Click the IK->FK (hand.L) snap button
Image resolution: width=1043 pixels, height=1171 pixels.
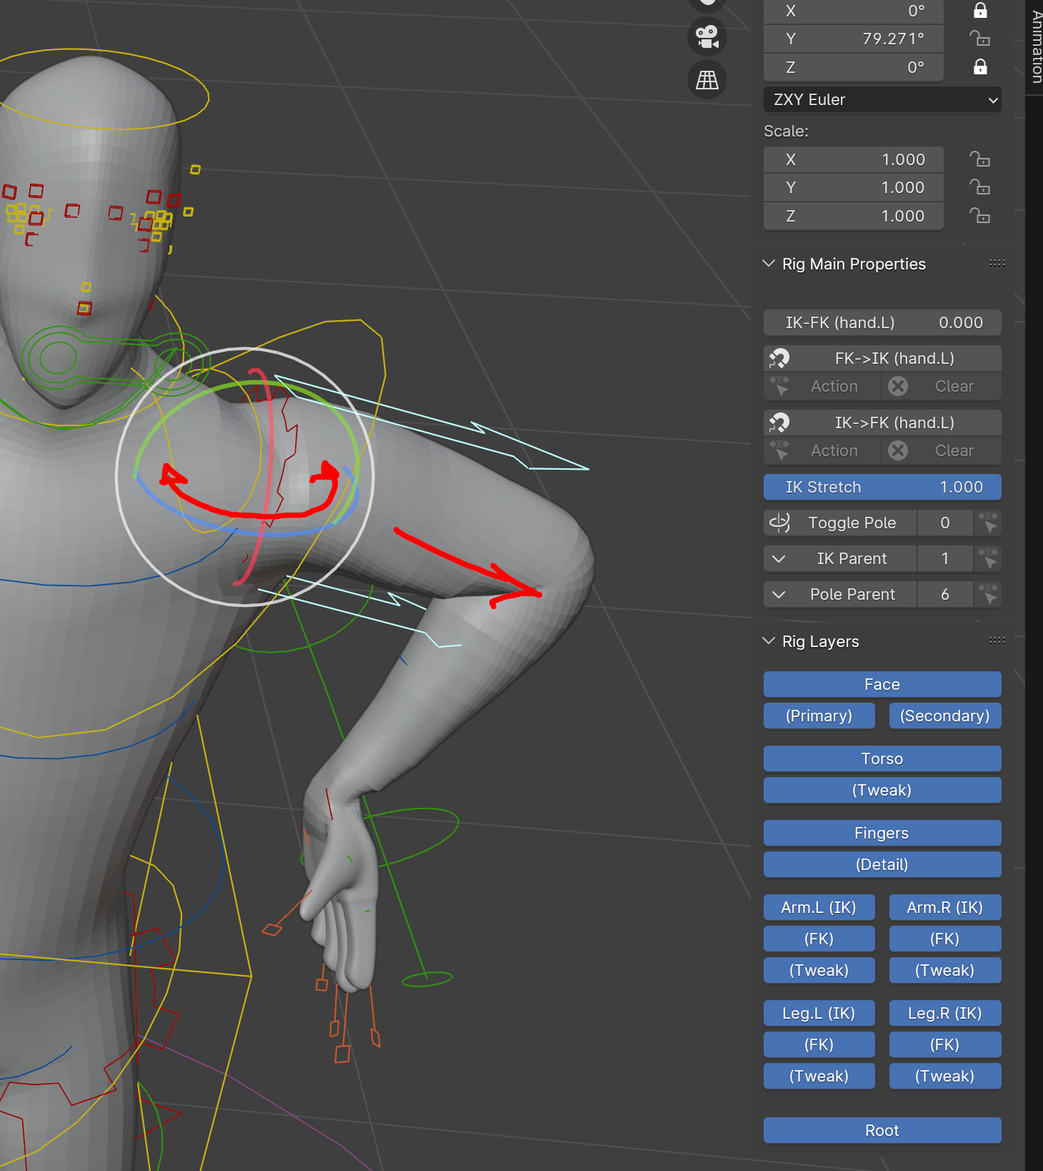pyautogui.click(x=882, y=423)
